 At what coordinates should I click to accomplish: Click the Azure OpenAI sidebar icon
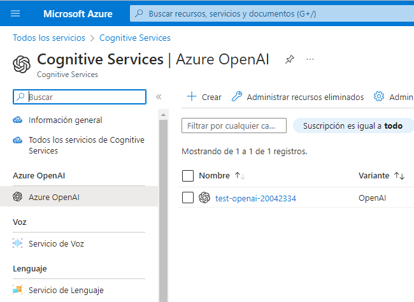(18, 197)
